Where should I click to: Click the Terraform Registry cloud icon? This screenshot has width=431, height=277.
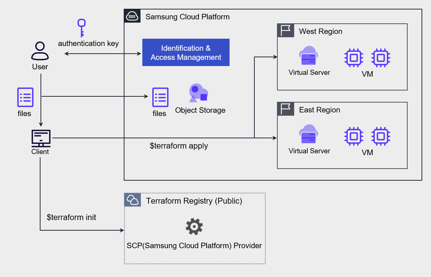tap(132, 200)
